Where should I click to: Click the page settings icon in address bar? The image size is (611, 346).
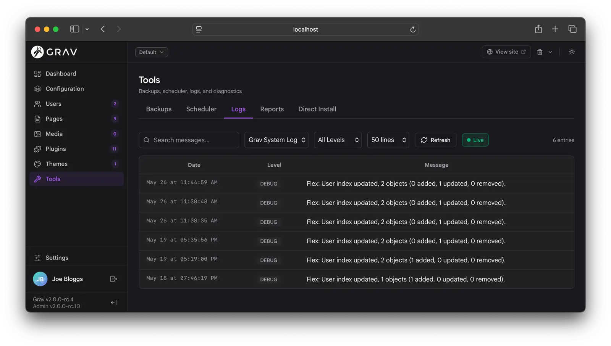(199, 29)
